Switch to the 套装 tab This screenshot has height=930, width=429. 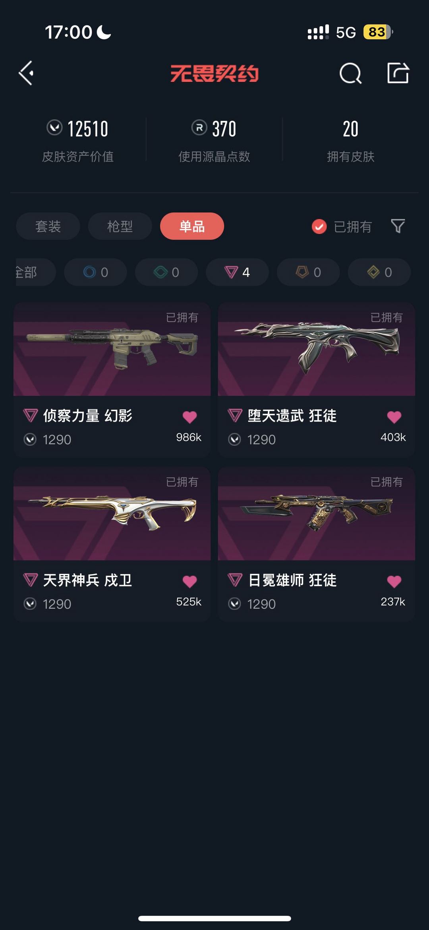(48, 226)
